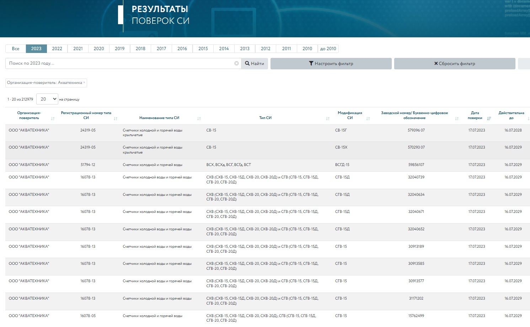Click the Найти search button
The image size is (530, 327).
[255, 64]
